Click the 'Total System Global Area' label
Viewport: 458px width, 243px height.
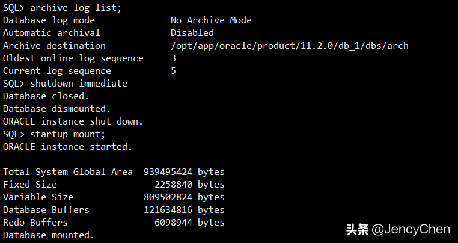68,172
